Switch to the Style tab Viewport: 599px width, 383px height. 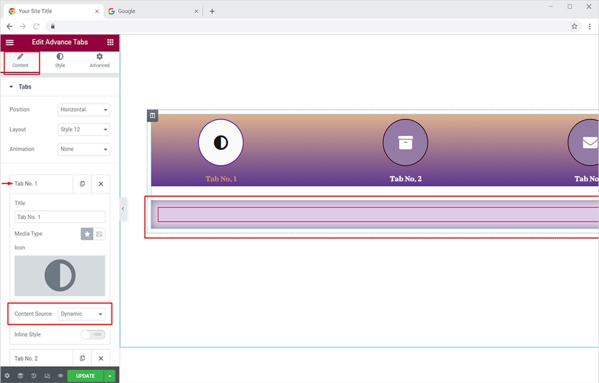click(60, 60)
